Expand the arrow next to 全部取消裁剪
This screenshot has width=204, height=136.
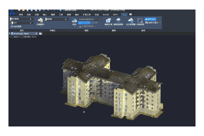95,26
